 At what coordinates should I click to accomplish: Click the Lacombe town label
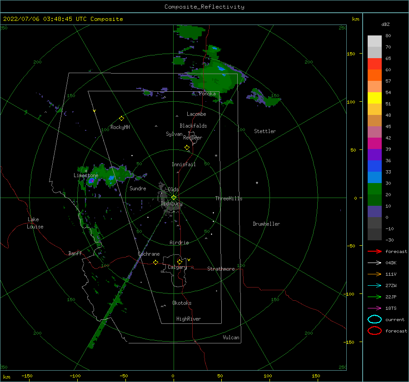pos(196,114)
